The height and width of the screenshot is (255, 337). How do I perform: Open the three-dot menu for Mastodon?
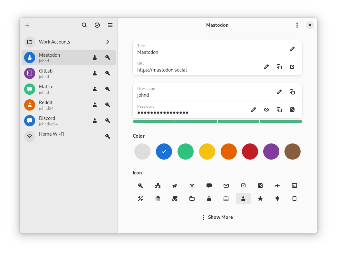pyautogui.click(x=297, y=25)
